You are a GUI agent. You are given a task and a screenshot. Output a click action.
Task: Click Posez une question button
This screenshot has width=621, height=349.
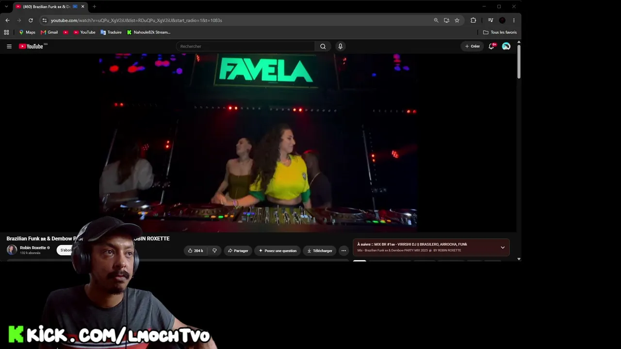coord(278,251)
